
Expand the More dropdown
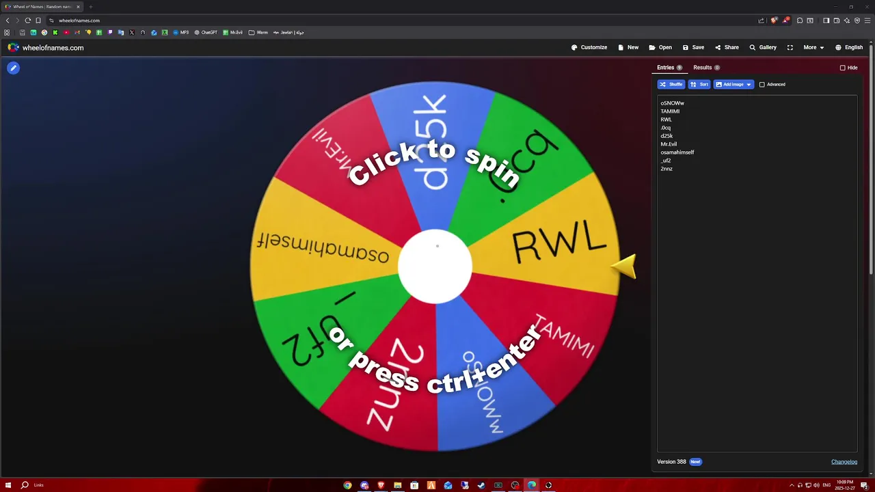pyautogui.click(x=813, y=48)
